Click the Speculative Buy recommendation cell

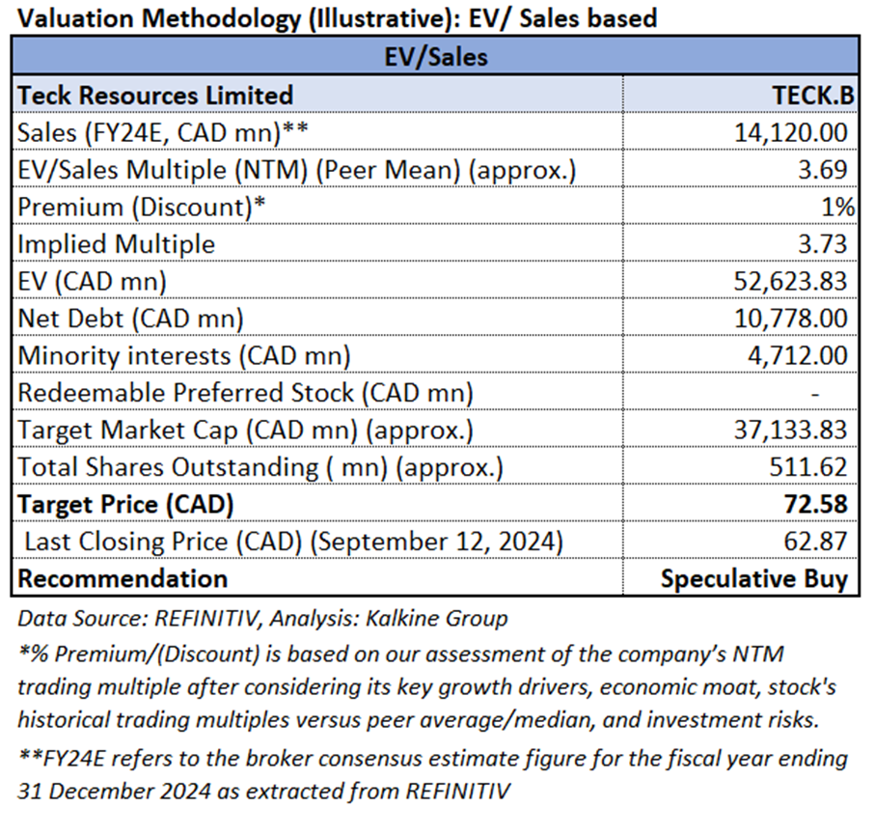pos(754,578)
